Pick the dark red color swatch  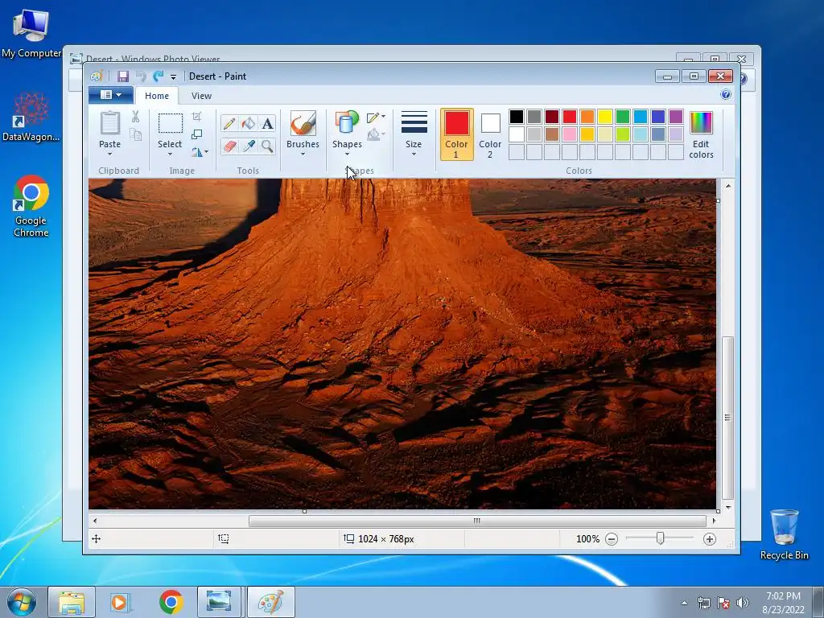point(551,116)
